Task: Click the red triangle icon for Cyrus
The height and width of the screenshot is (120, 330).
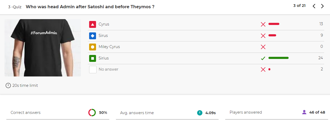Action: (x=93, y=24)
